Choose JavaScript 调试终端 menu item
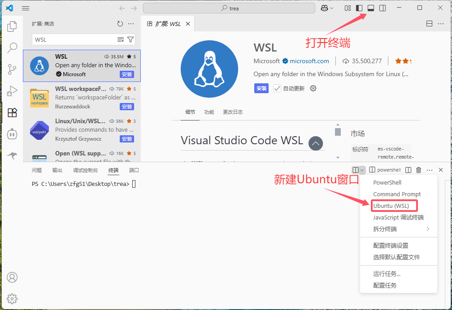The width and height of the screenshot is (452, 310). click(399, 218)
